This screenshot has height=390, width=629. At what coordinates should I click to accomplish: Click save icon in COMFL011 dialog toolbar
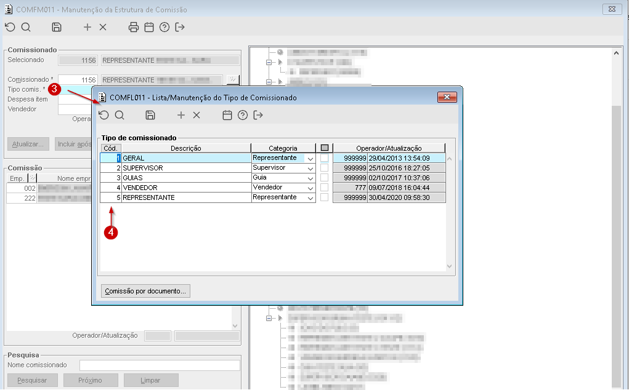tap(150, 115)
